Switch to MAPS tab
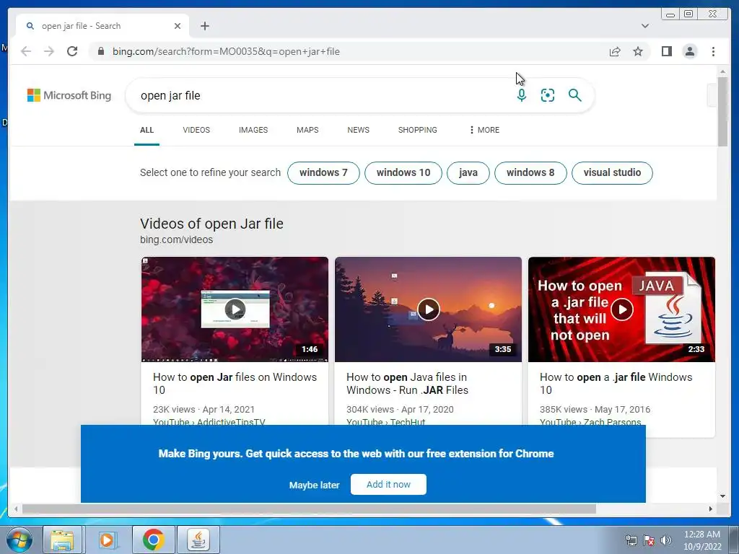 tap(307, 130)
